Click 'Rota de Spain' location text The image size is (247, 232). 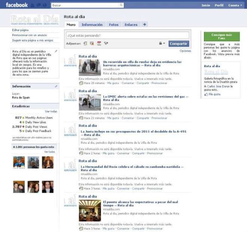click(21, 97)
